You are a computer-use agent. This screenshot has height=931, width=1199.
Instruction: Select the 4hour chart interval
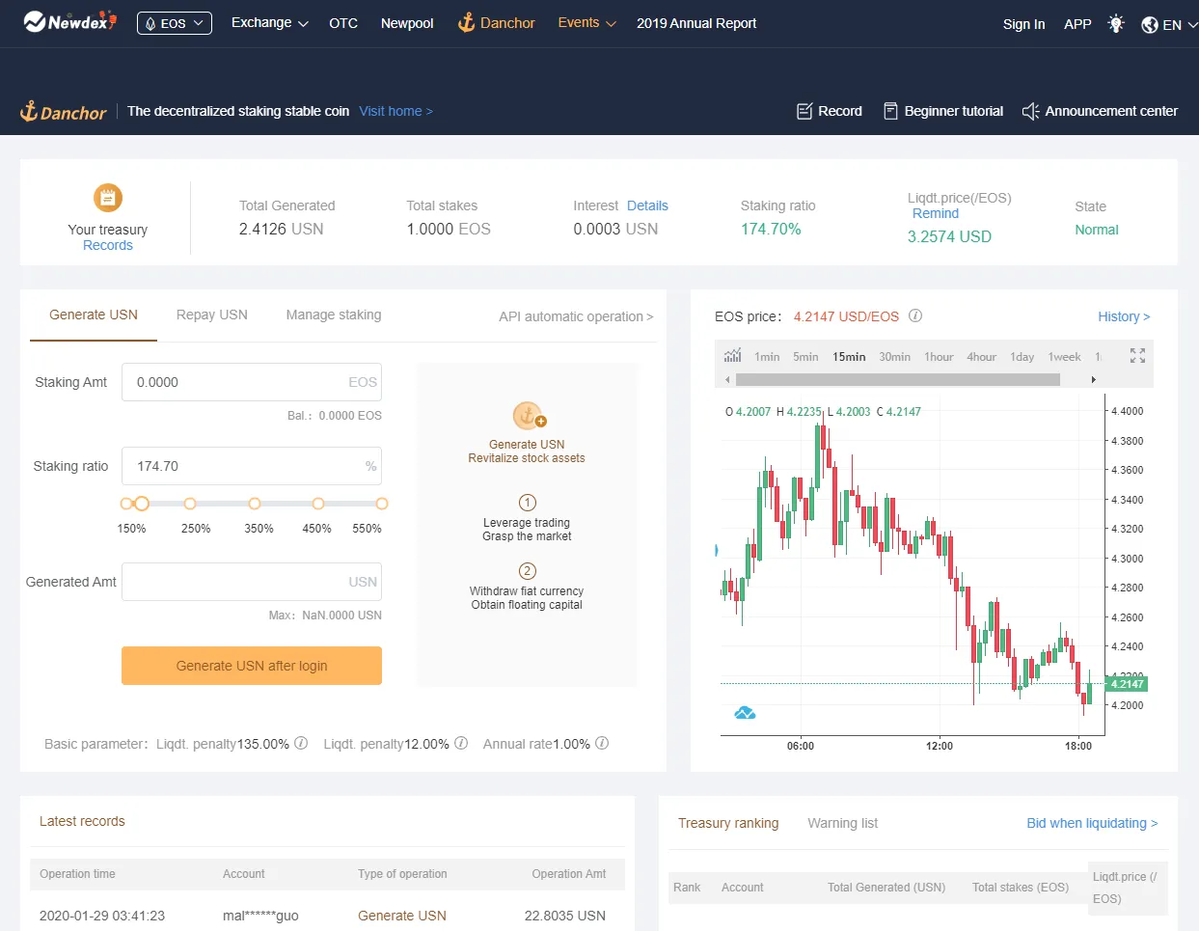pos(982,357)
